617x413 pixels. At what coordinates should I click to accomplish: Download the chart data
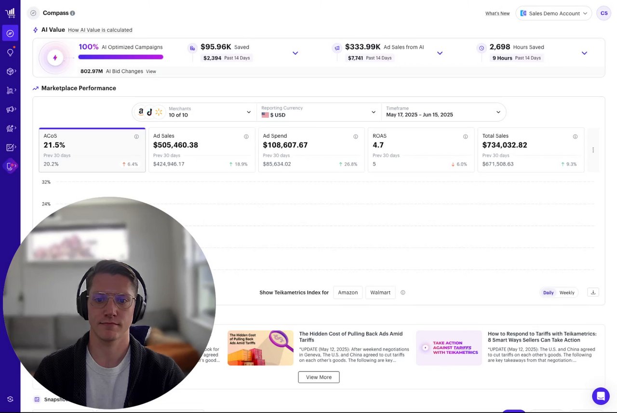(x=593, y=292)
